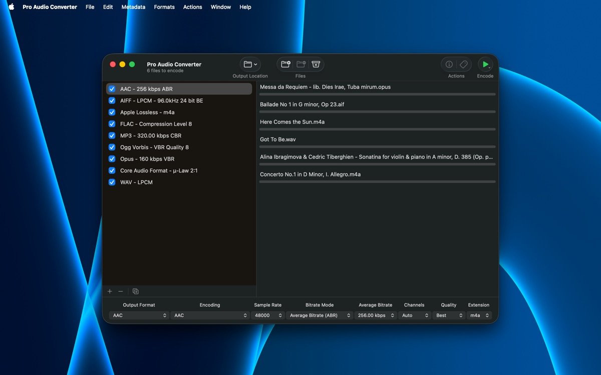Image resolution: width=601 pixels, height=375 pixels.
Task: Select Messa da Requiem opus file
Action: tap(377, 89)
